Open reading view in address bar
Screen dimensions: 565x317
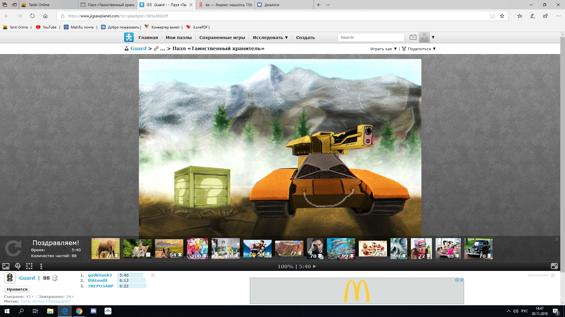pyautogui.click(x=492, y=16)
